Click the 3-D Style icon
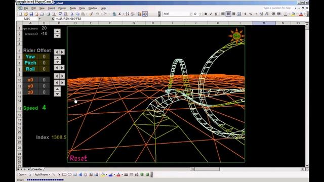The image size is (324, 182). tap(147, 174)
